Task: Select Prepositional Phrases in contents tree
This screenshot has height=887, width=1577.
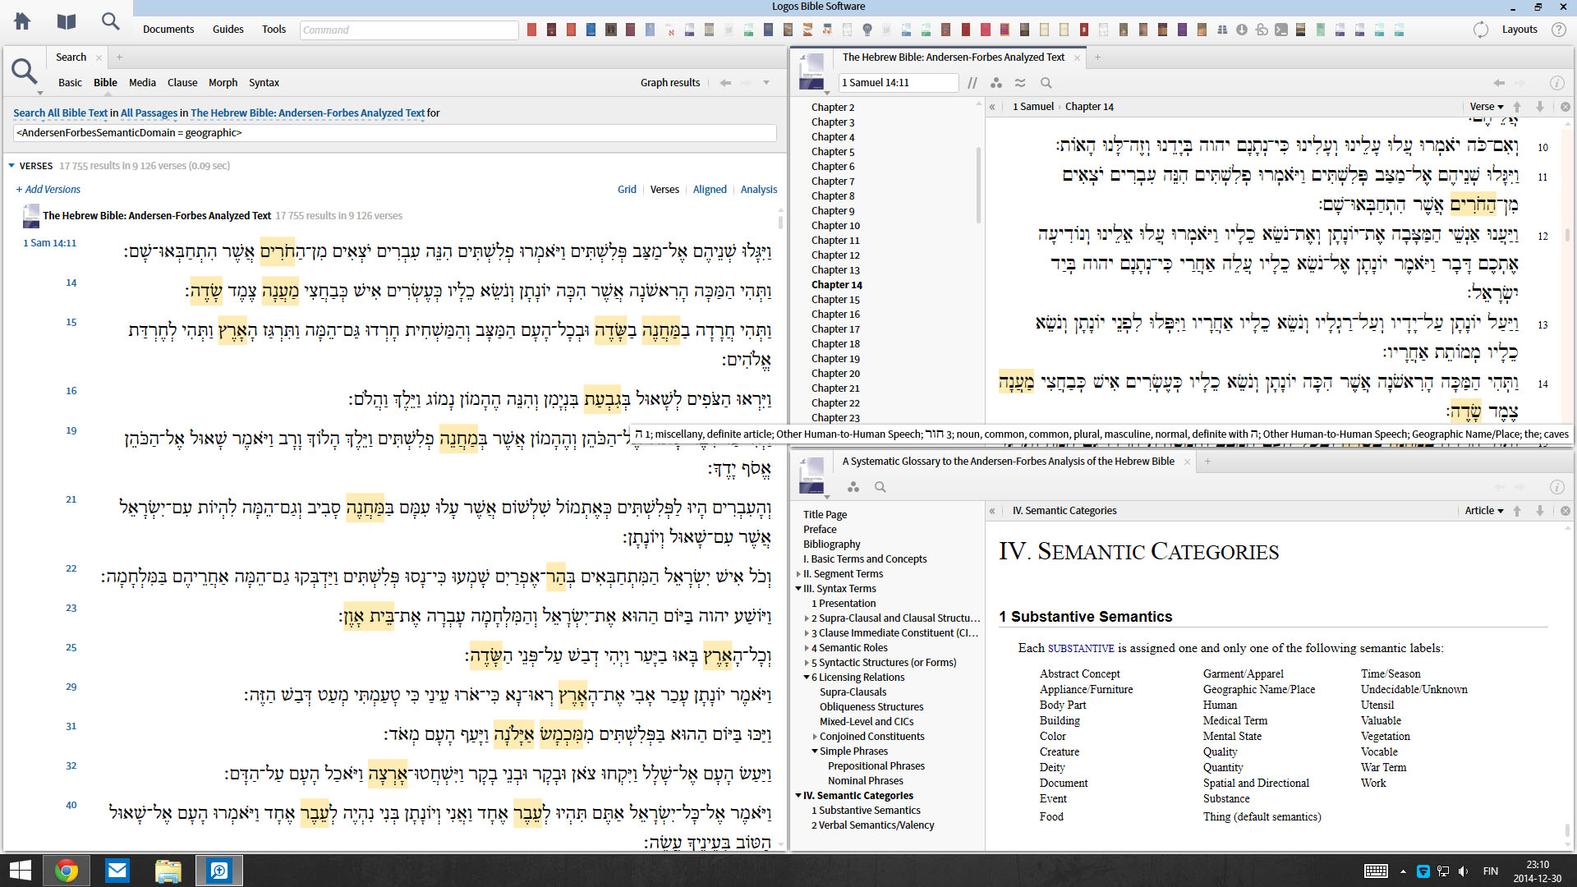Action: click(x=876, y=766)
